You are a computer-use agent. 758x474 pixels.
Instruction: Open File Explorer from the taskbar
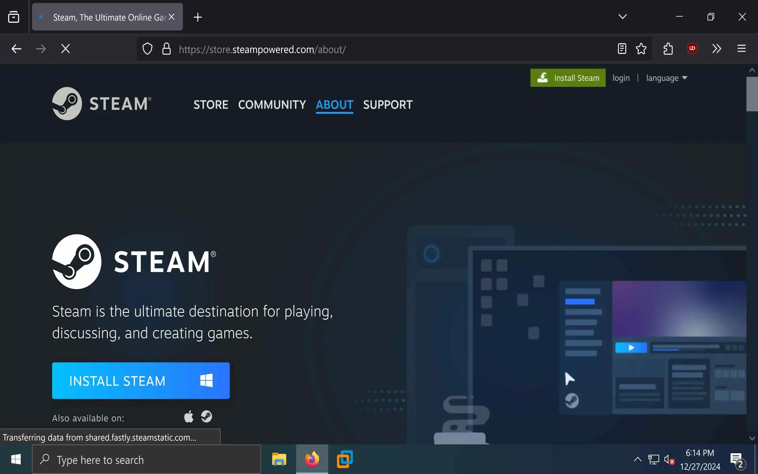[279, 459]
